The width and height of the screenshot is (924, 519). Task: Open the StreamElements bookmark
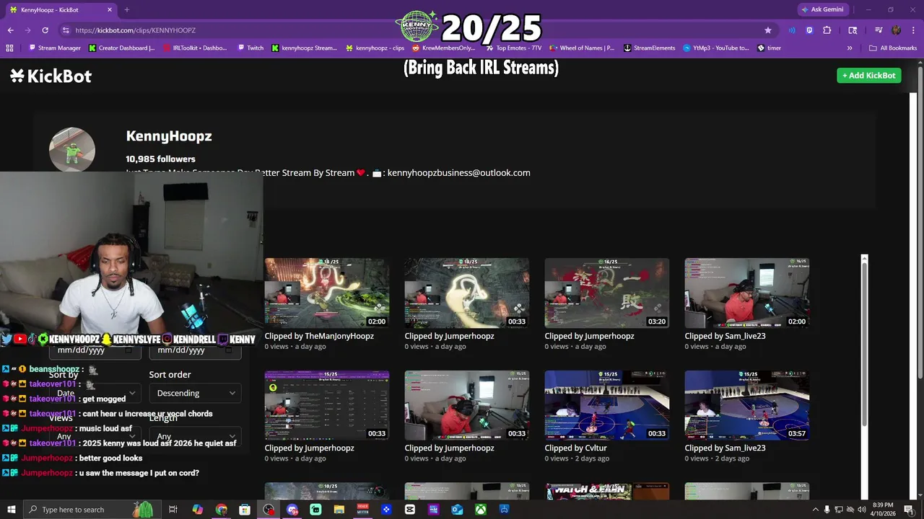coord(649,48)
